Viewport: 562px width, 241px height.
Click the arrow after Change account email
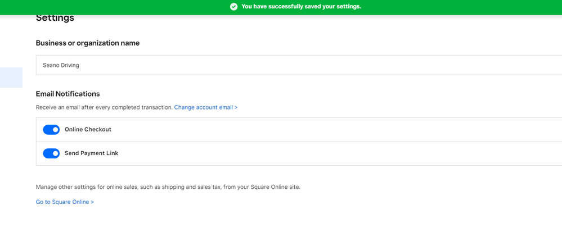(x=236, y=107)
